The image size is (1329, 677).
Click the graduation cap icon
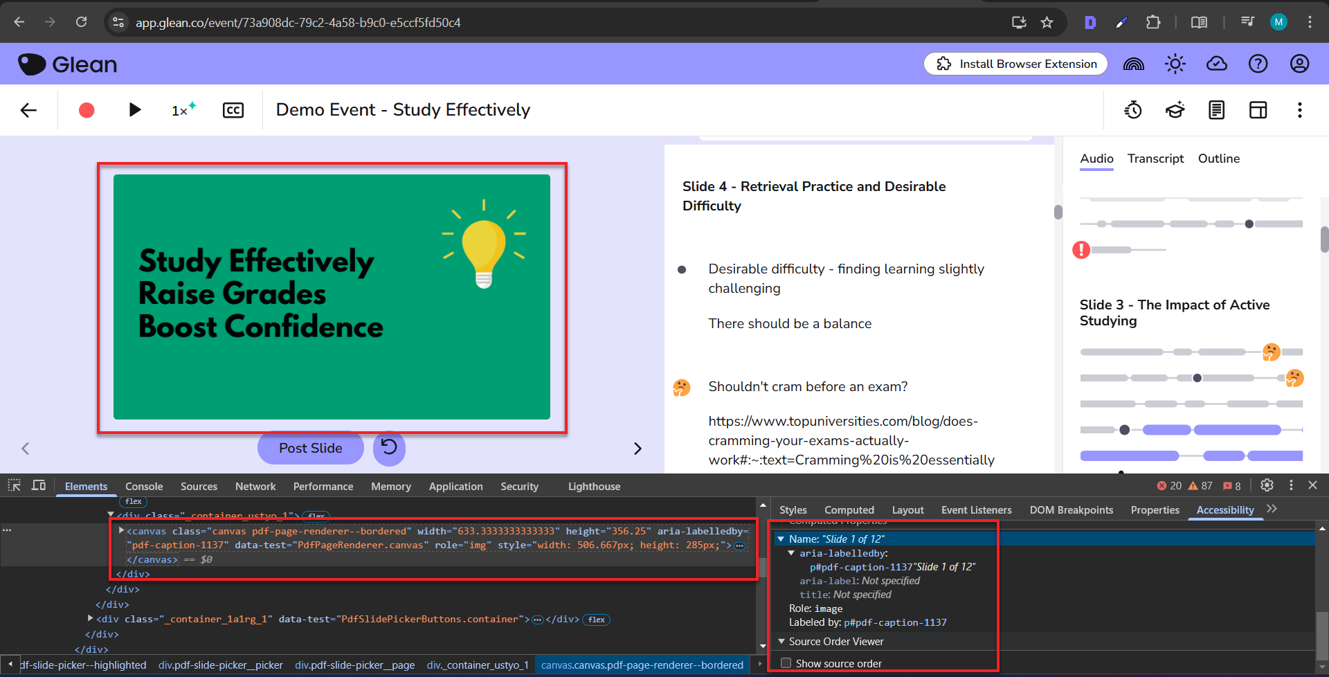click(x=1175, y=110)
